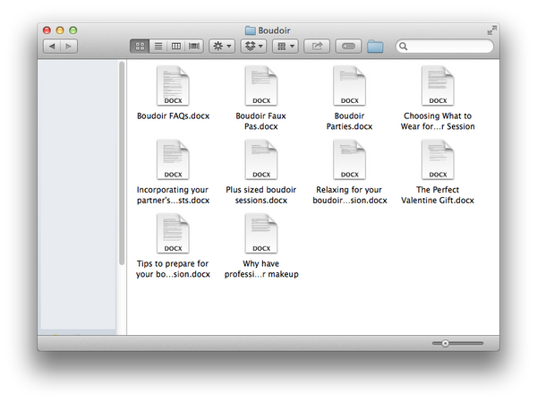Switch to column view mode

pyautogui.click(x=176, y=46)
